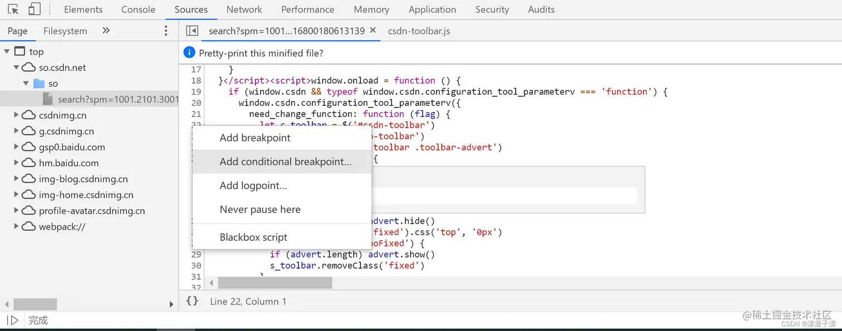Click the Pretty-print this minified file message

pyautogui.click(x=261, y=53)
